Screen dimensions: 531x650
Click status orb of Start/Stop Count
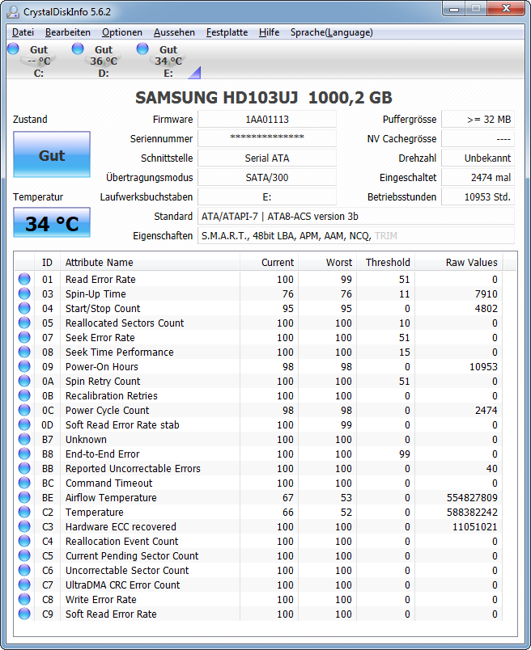coord(24,308)
